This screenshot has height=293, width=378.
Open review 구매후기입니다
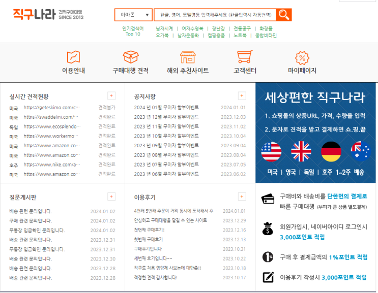[x=148, y=249]
